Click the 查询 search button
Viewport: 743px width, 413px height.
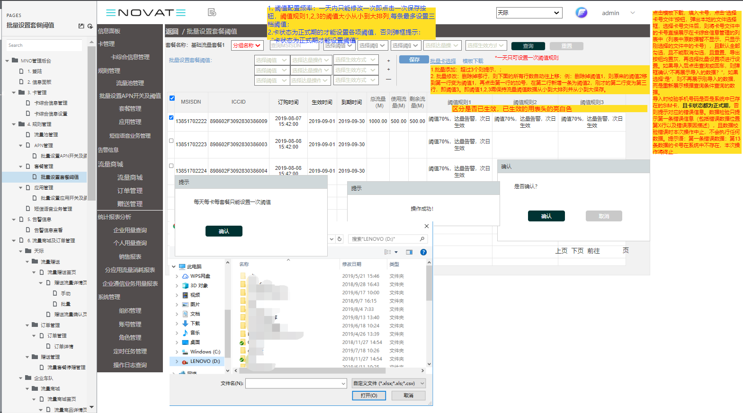pos(528,46)
